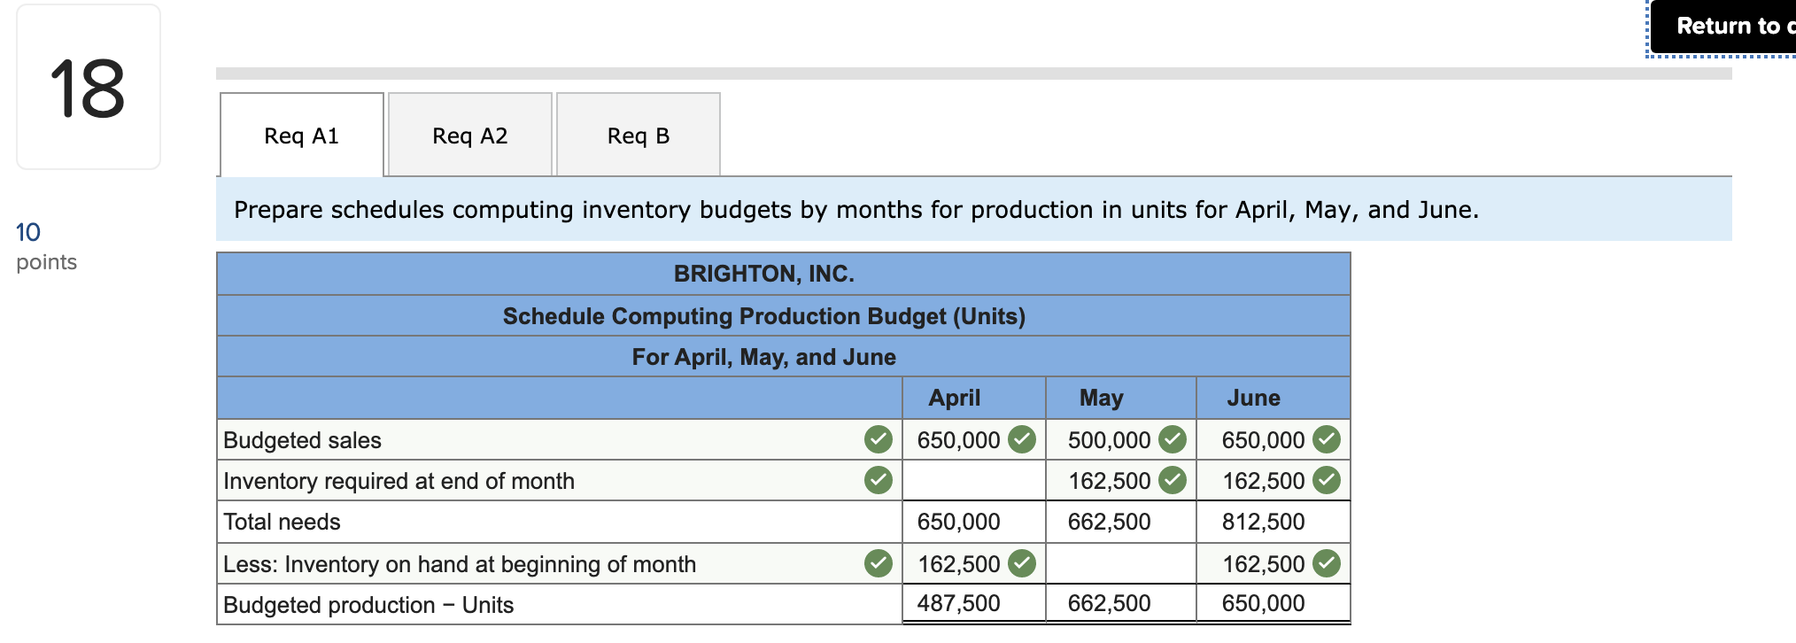Click the checkmark next to April beginning inventory 162,500
This screenshot has width=1796, height=643.
tap(1022, 563)
